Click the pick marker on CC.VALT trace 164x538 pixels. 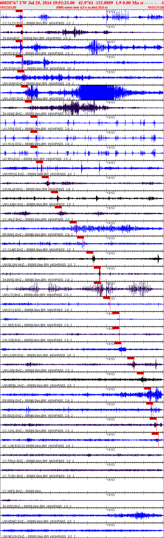tap(58, 207)
